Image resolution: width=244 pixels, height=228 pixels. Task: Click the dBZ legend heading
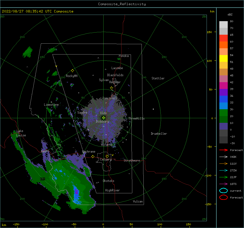(230, 14)
